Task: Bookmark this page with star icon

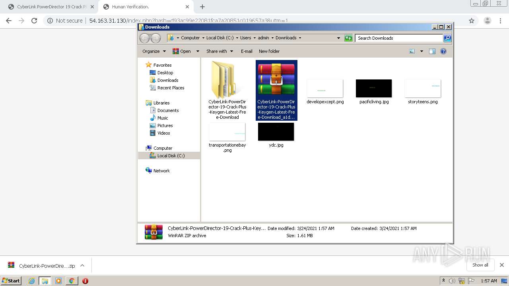Action: pos(472,21)
